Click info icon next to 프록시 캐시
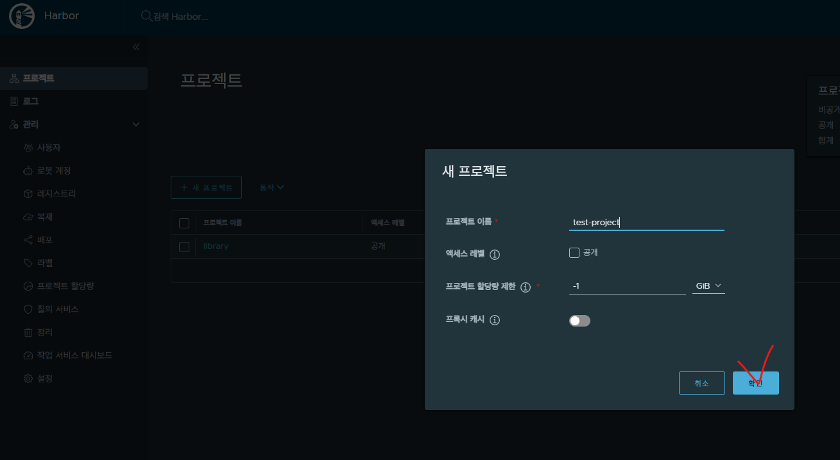Image resolution: width=840 pixels, height=460 pixels. pyautogui.click(x=495, y=320)
